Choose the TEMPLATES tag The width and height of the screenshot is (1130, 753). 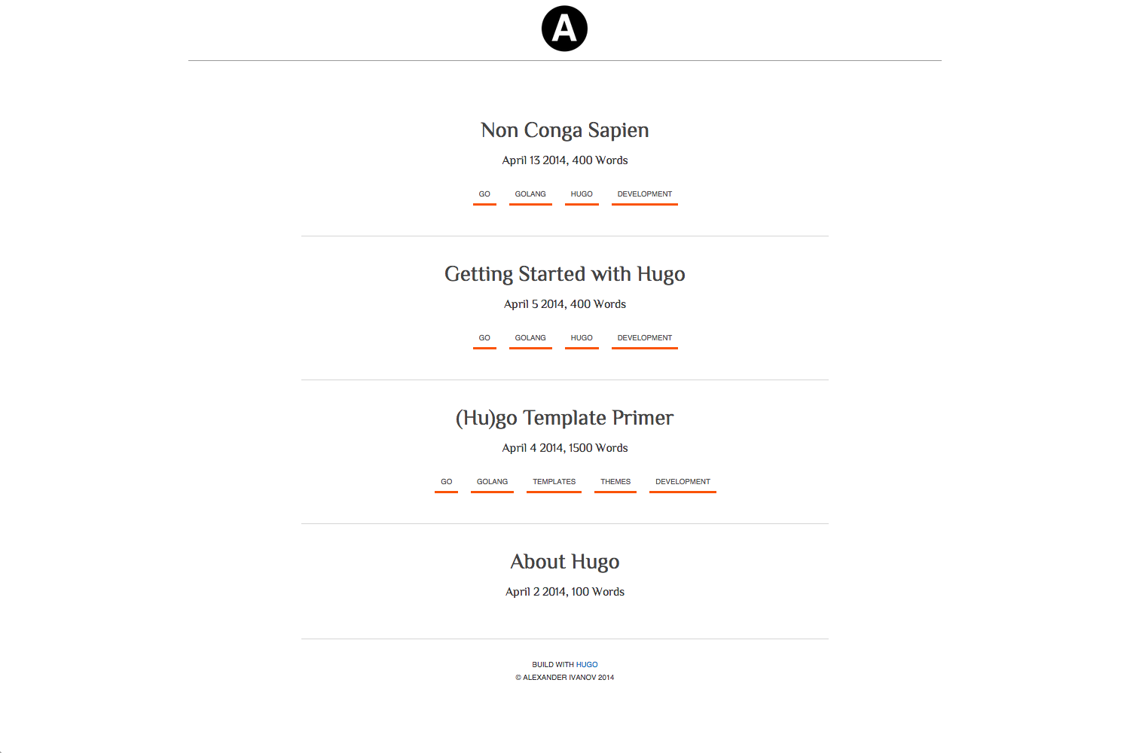coord(554,482)
